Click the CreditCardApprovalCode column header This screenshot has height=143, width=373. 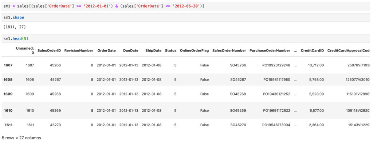[349, 50]
